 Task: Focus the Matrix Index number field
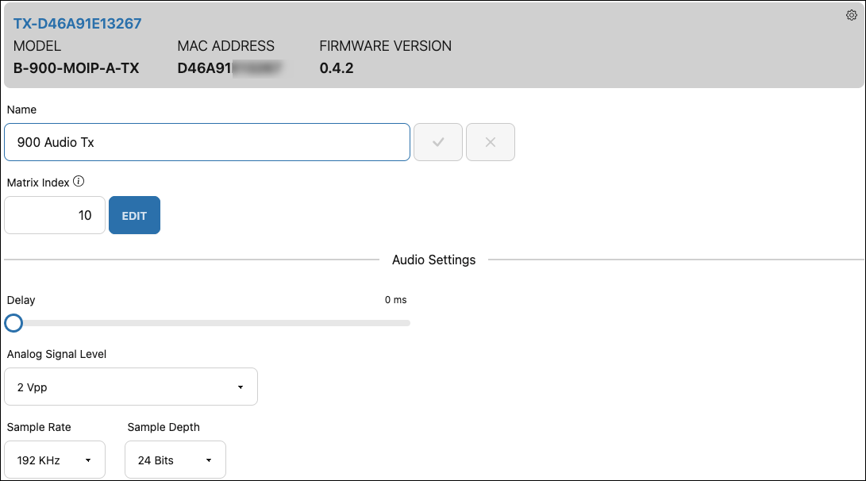pyautogui.click(x=55, y=215)
